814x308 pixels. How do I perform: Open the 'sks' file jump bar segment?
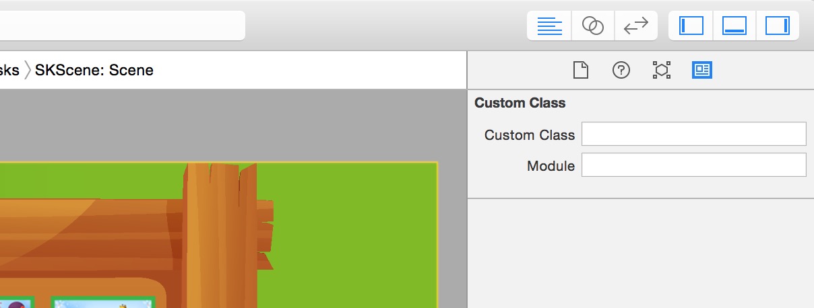click(9, 70)
